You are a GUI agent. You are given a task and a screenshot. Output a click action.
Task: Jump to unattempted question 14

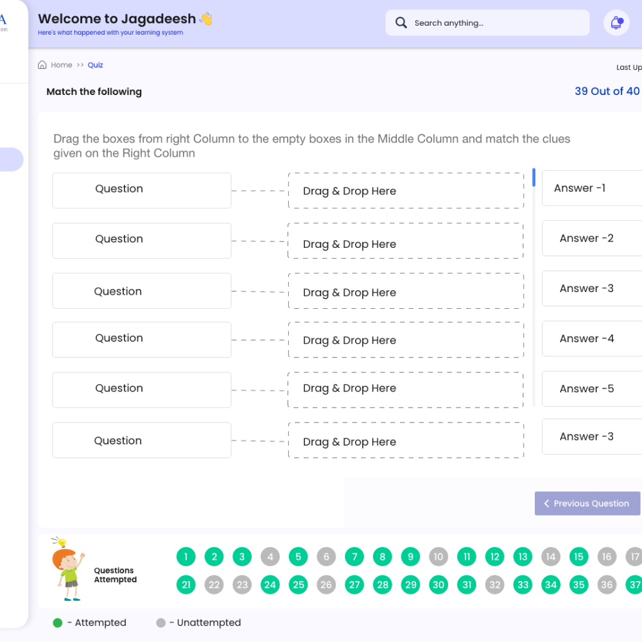[x=551, y=557]
